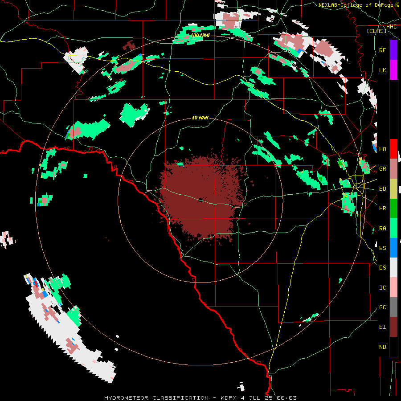Select the BD yellow-green legend block

[393, 188]
